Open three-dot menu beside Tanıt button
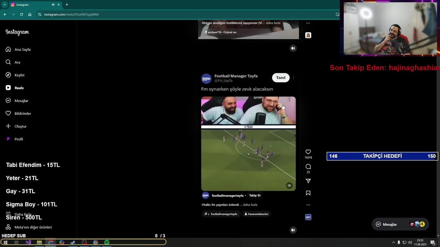 294,78
